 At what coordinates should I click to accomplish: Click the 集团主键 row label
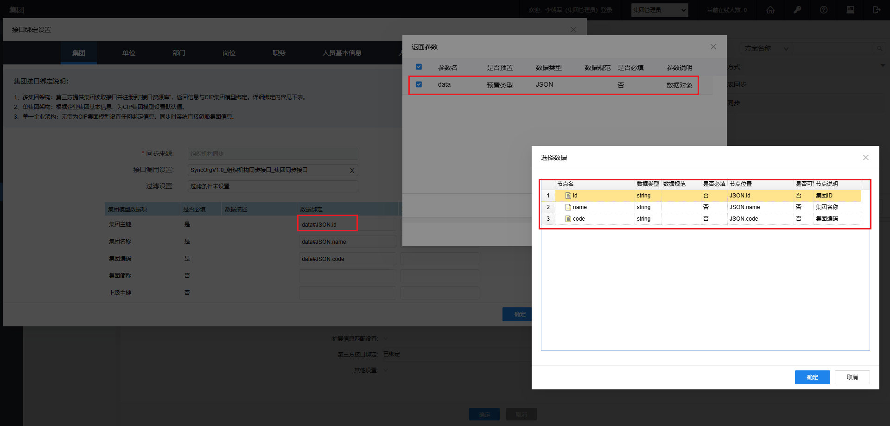pos(120,224)
